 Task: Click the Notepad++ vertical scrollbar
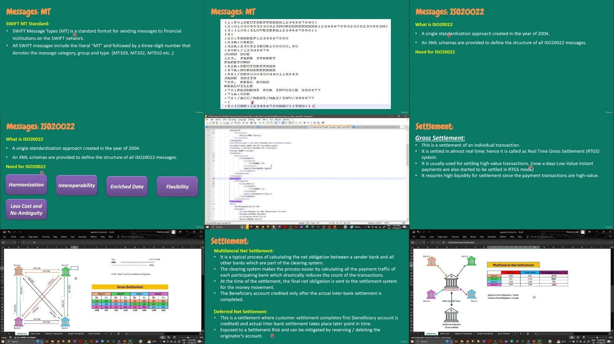[x=407, y=174]
